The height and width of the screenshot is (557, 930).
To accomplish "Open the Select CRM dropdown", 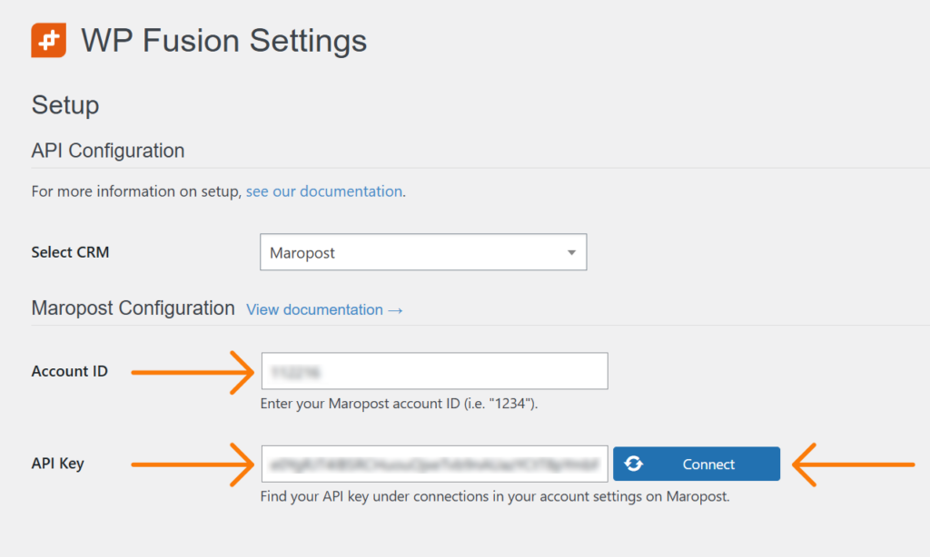I will [422, 252].
